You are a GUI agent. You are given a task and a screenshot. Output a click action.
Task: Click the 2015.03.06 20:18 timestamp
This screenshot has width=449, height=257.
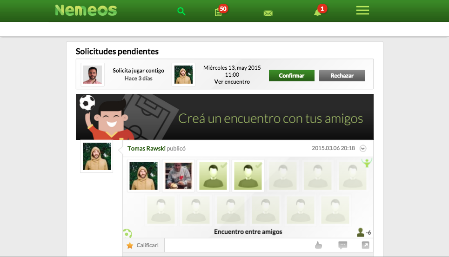pyautogui.click(x=333, y=148)
